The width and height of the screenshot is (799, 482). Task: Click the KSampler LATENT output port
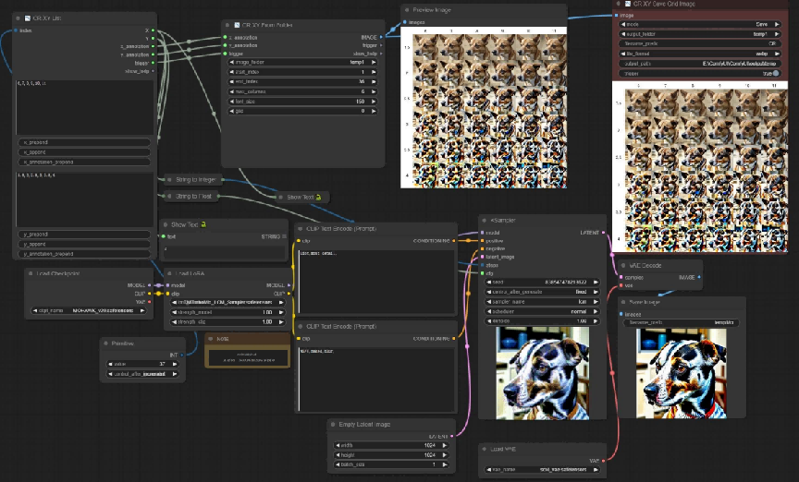pyautogui.click(x=603, y=233)
